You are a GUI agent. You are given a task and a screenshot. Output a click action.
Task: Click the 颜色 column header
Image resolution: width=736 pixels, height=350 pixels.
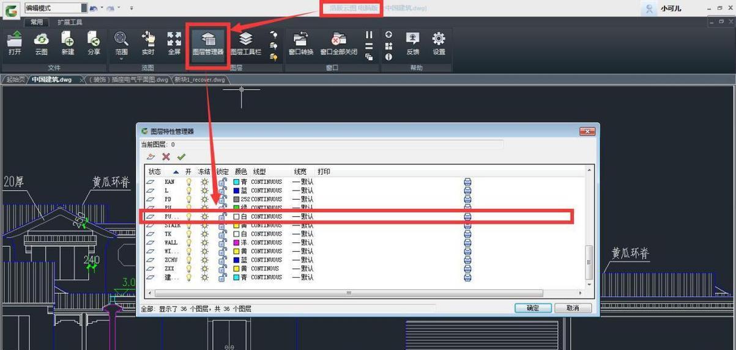pos(241,172)
